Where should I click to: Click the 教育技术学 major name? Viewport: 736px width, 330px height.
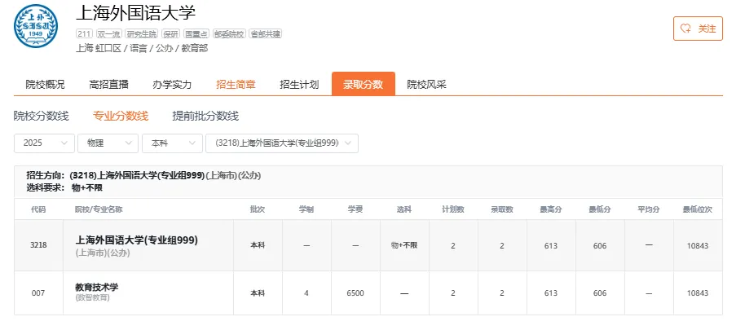point(97,287)
